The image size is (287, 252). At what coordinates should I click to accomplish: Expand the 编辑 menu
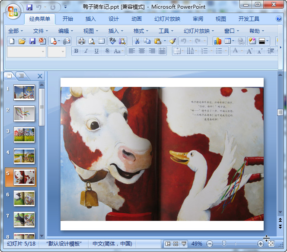[x=66, y=31]
